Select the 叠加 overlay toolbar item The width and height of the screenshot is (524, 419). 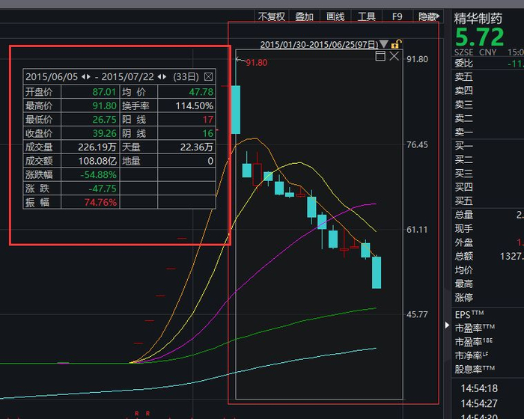[304, 16]
